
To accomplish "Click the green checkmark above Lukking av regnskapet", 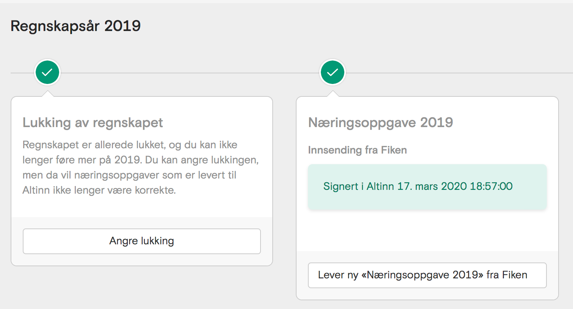I will tap(47, 72).
